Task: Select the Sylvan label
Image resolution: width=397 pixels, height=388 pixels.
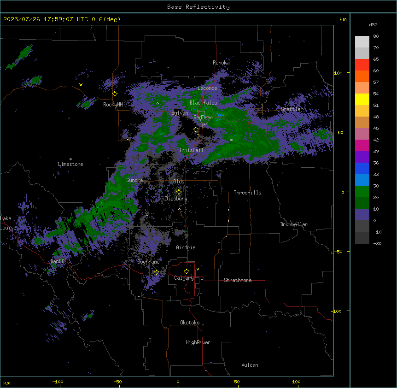Action: [180, 113]
